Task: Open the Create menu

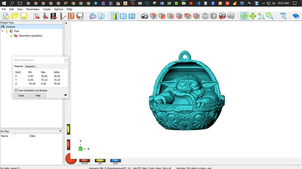Action: (x=47, y=9)
